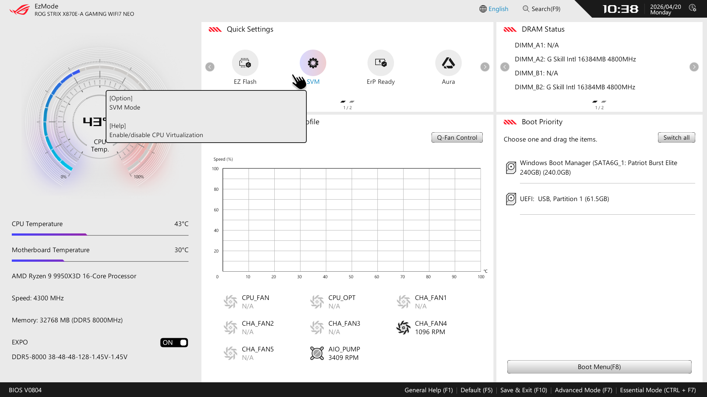Screen dimensions: 707x397
Task: Click the Q-Fan Control button
Action: 457,137
